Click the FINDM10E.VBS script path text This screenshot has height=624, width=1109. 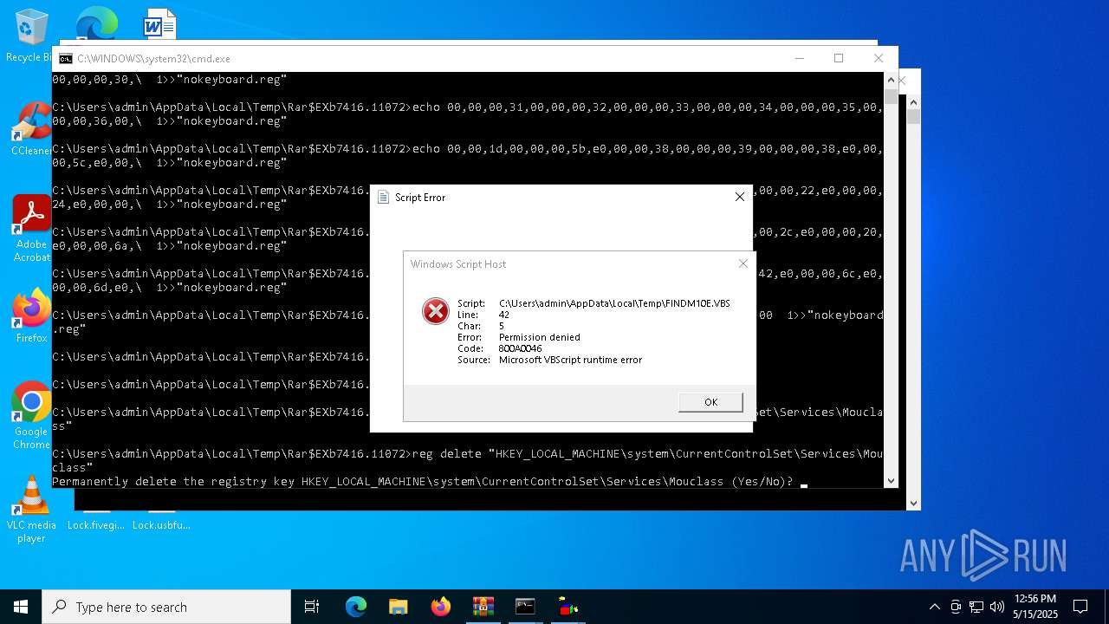pos(614,303)
